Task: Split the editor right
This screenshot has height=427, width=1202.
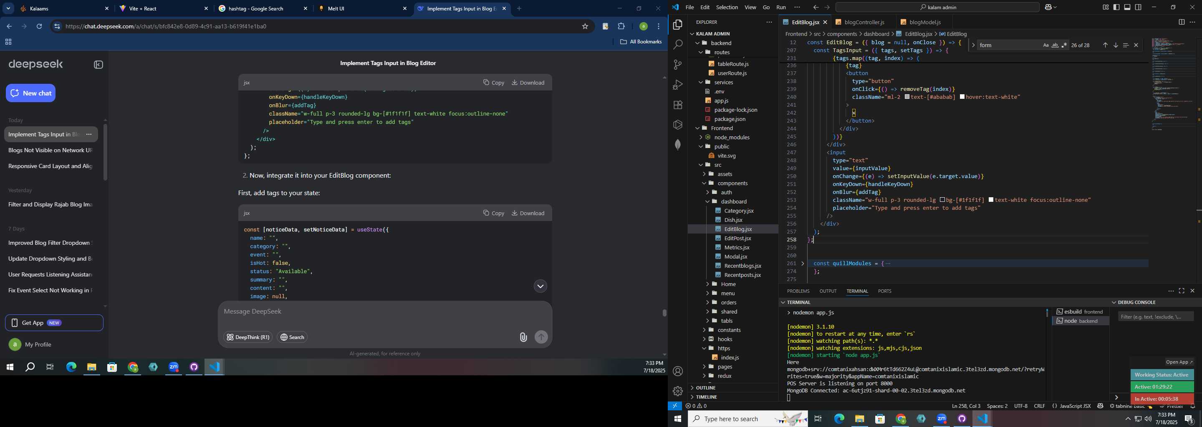Action: click(x=1181, y=23)
